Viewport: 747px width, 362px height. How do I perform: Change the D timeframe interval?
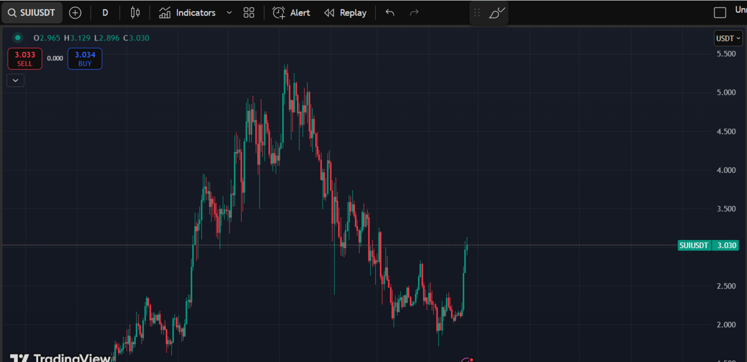tap(105, 13)
